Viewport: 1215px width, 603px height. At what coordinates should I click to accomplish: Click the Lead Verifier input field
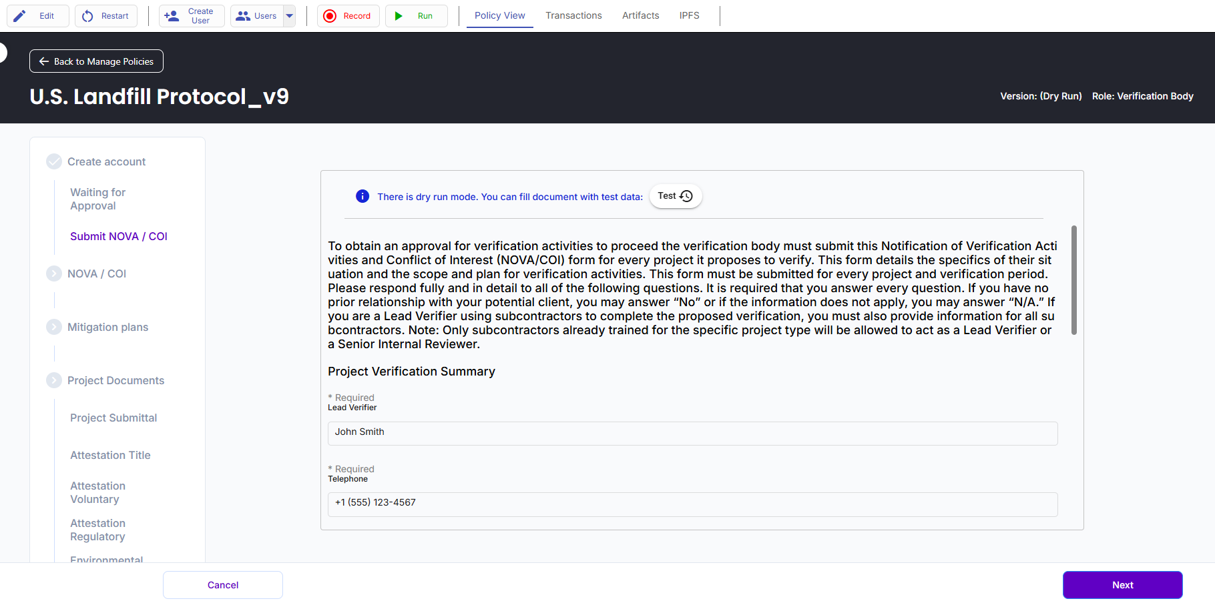click(x=692, y=433)
